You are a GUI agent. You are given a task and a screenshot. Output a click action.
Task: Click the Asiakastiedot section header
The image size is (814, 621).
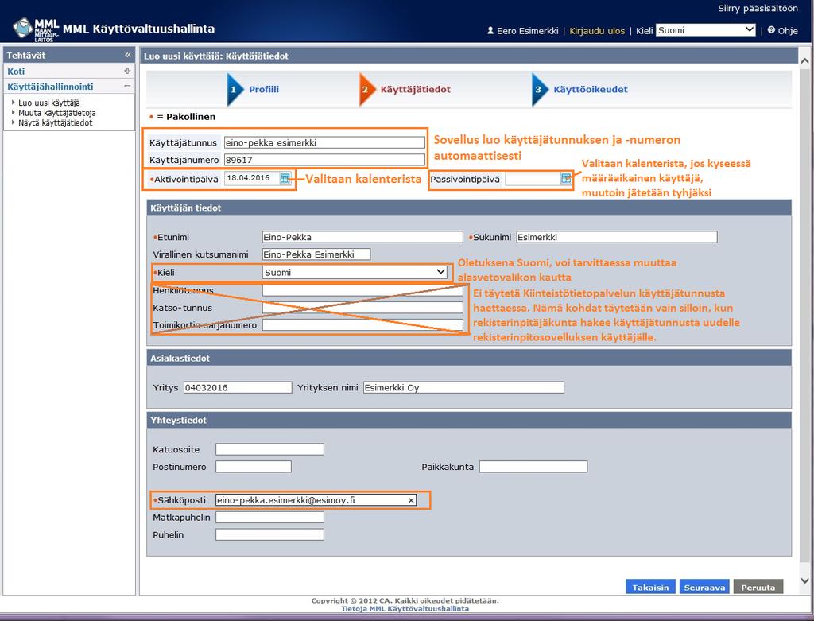469,359
